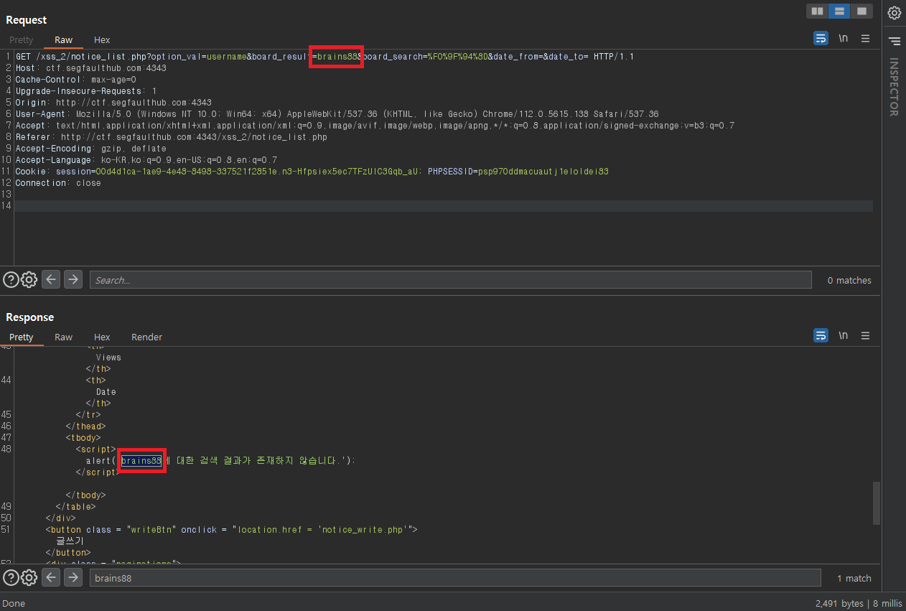906x611 pixels.
Task: Focus the Request search input field
Action: click(450, 280)
